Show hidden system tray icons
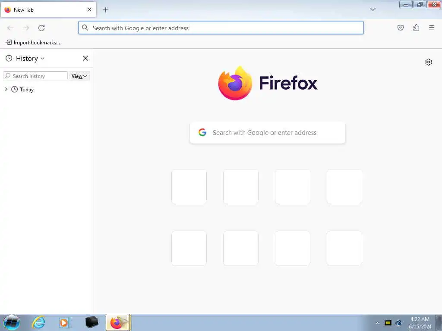The image size is (442, 331). [x=377, y=323]
